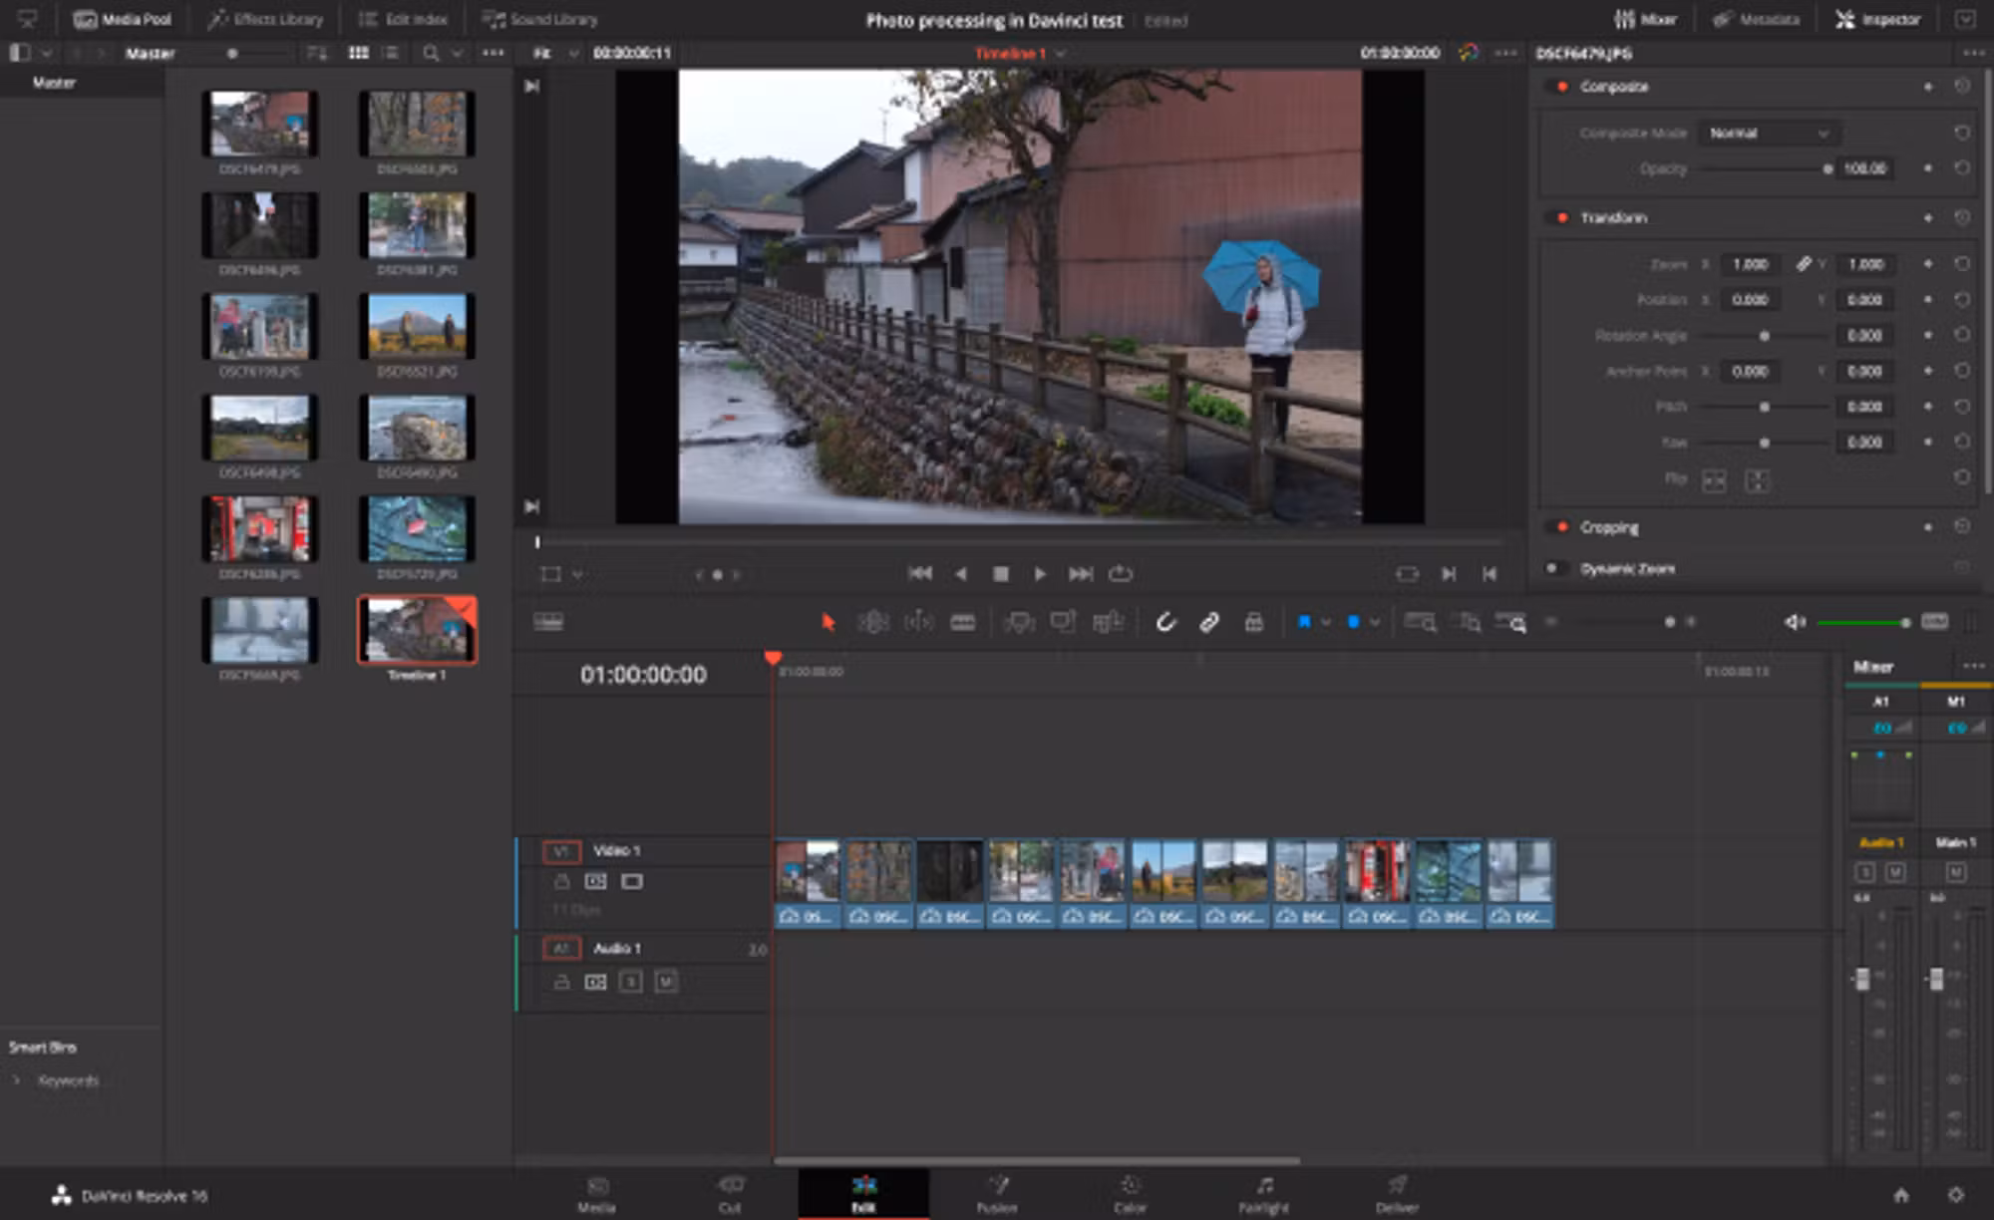
Task: Enable Dynamic Zoom toggle dot
Action: (1552, 568)
